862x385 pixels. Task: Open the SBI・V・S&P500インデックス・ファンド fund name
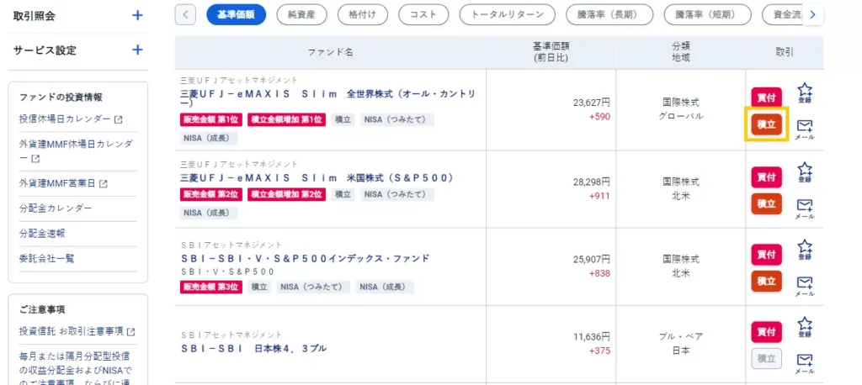(305, 258)
